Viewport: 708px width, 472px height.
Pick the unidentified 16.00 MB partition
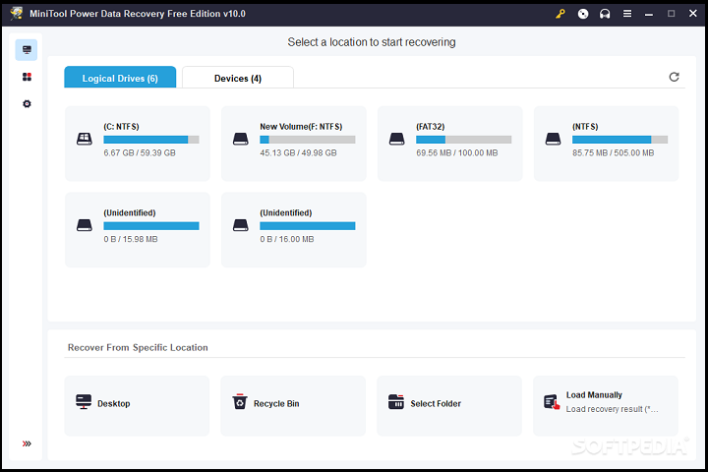pos(294,229)
